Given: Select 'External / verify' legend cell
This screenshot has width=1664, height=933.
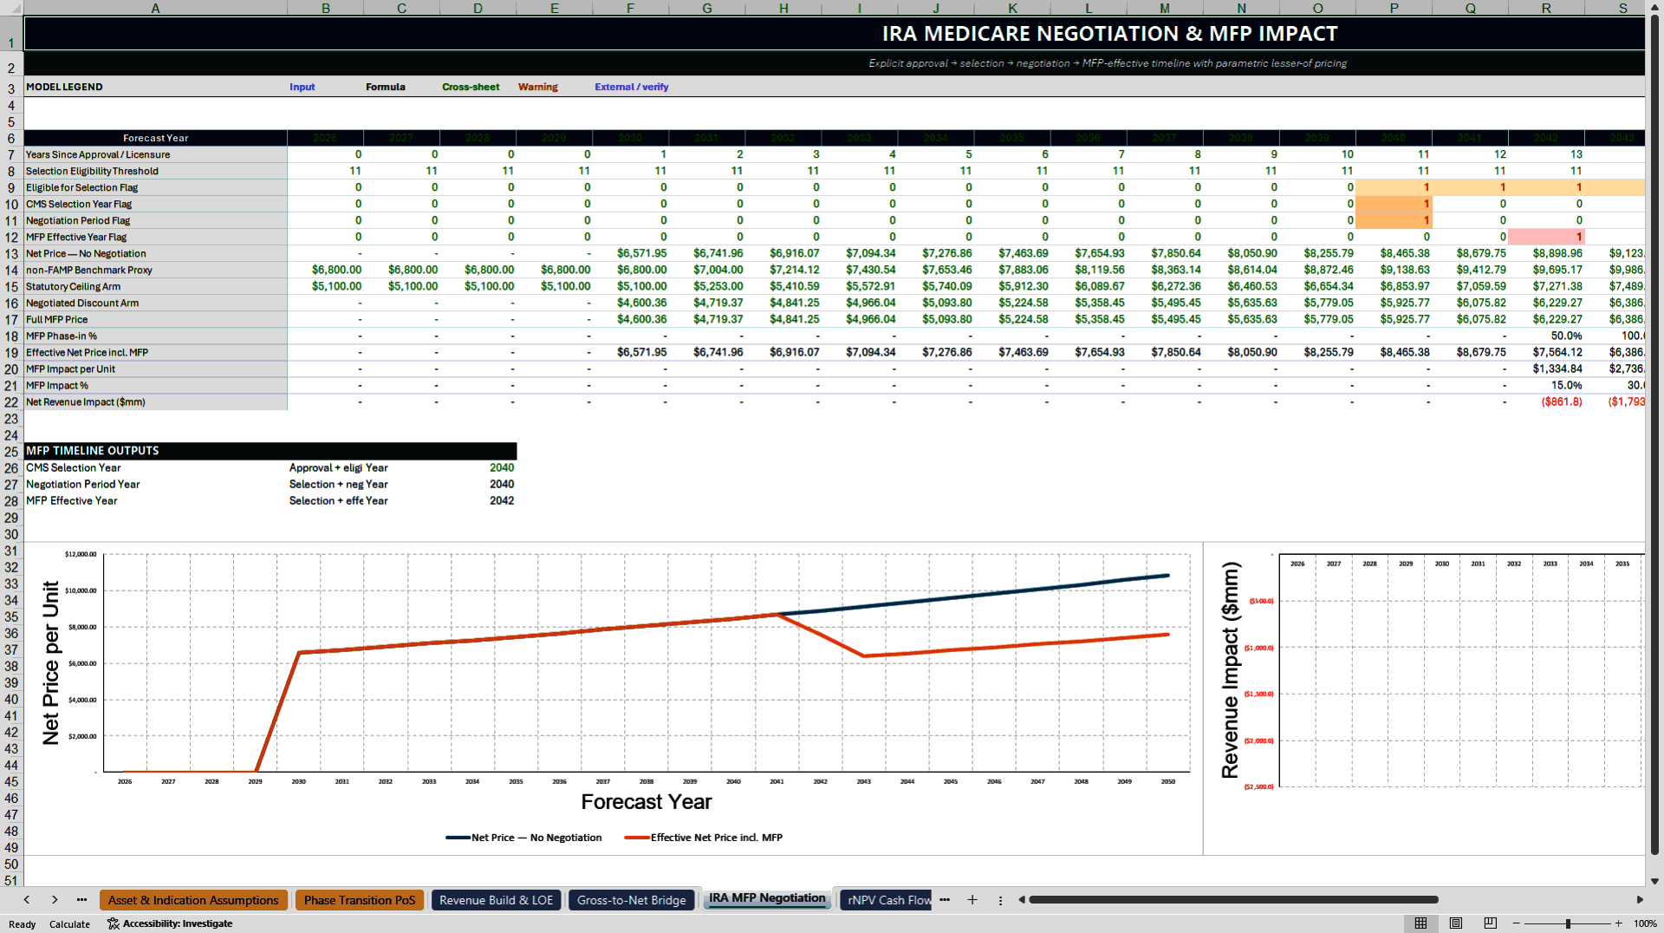Looking at the screenshot, I should [631, 87].
